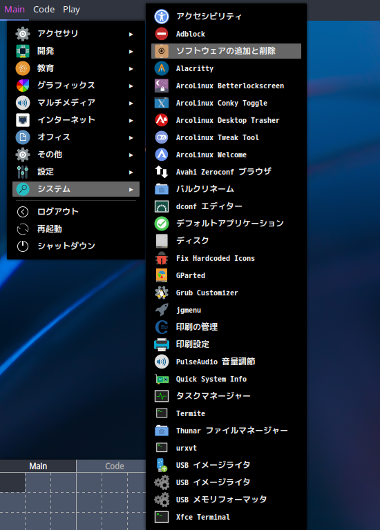Click the Grub Customizer penguin icon
380x530 pixels.
click(x=162, y=293)
